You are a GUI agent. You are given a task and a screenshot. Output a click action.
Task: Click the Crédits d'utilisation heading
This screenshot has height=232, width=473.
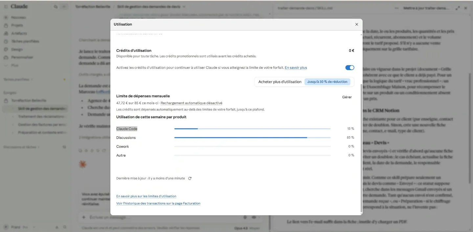pyautogui.click(x=134, y=50)
